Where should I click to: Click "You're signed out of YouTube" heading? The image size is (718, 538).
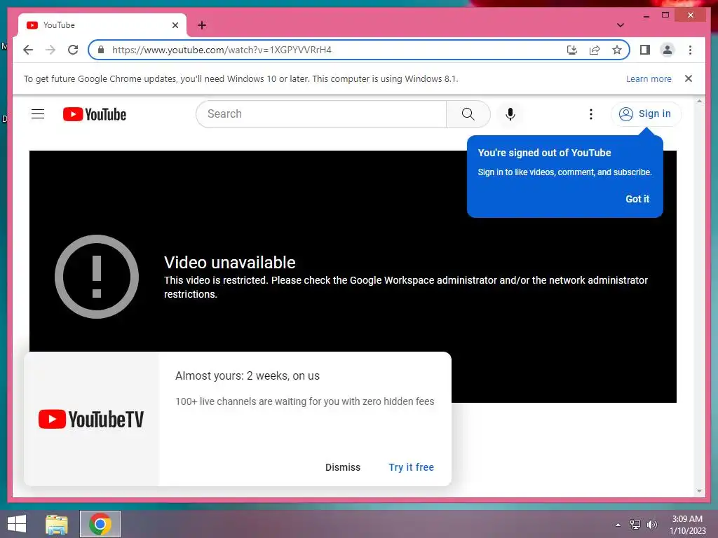click(544, 153)
